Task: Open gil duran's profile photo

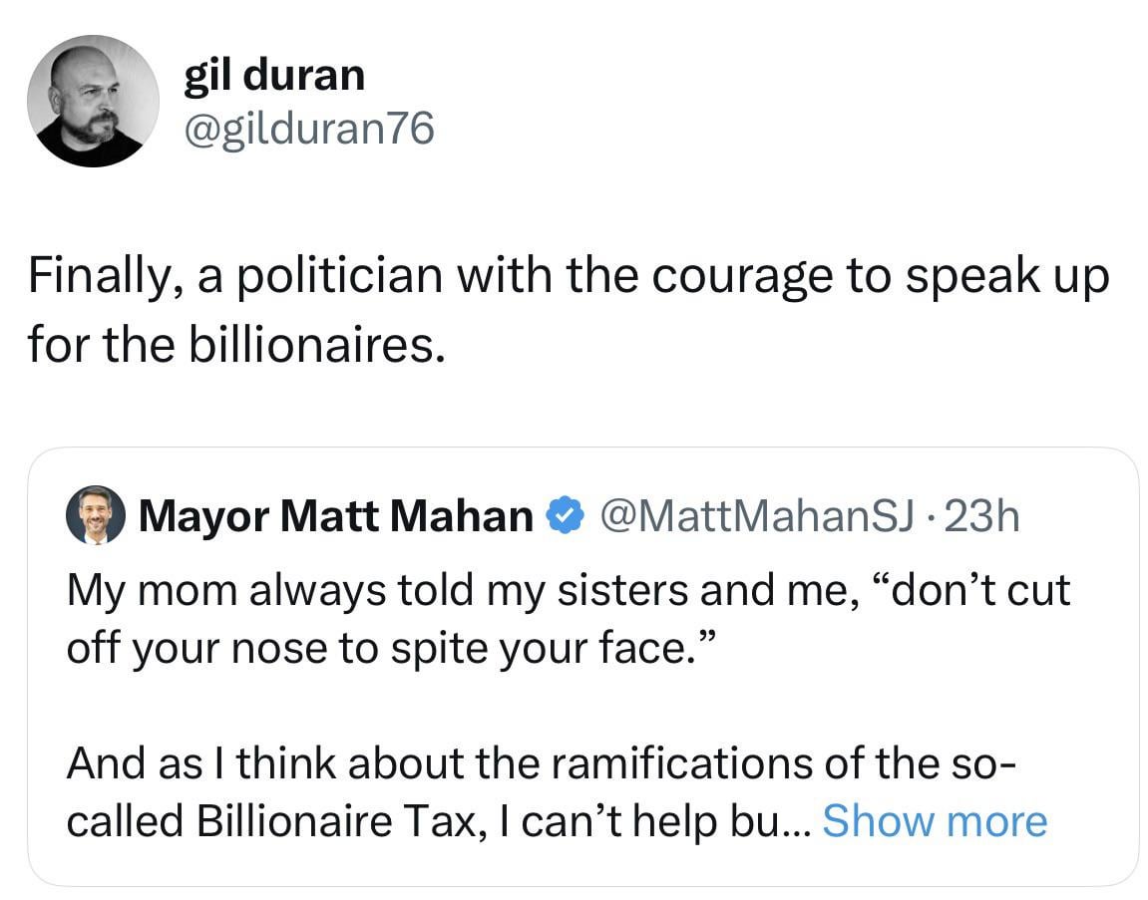Action: pyautogui.click(x=92, y=101)
